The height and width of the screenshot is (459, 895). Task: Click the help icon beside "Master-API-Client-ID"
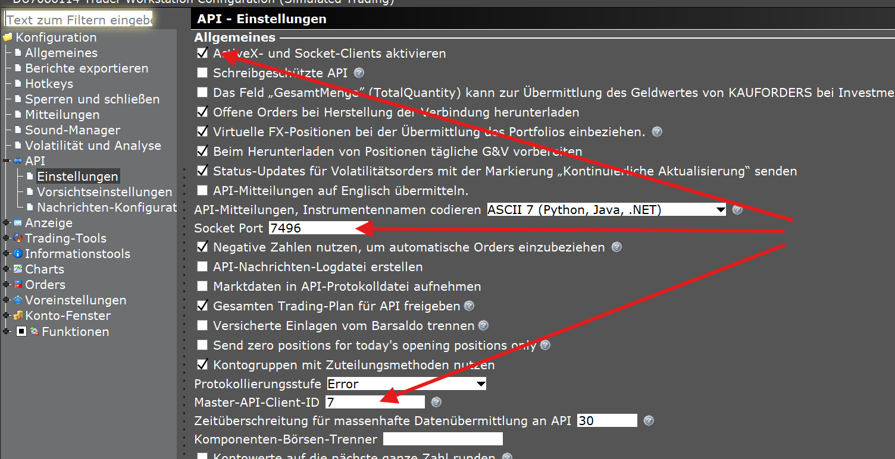pos(436,403)
